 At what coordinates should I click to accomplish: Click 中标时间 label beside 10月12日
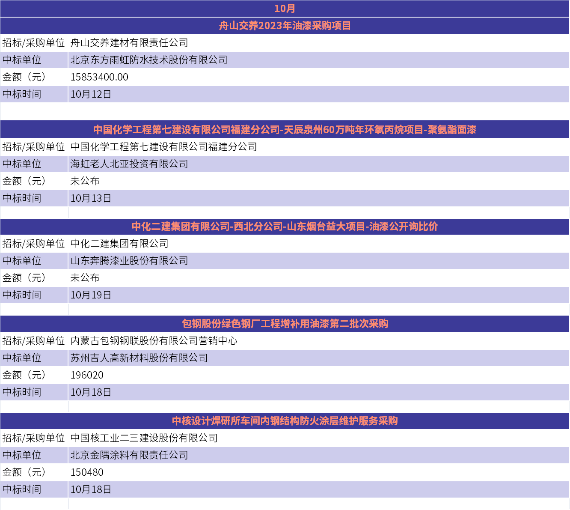click(22, 94)
